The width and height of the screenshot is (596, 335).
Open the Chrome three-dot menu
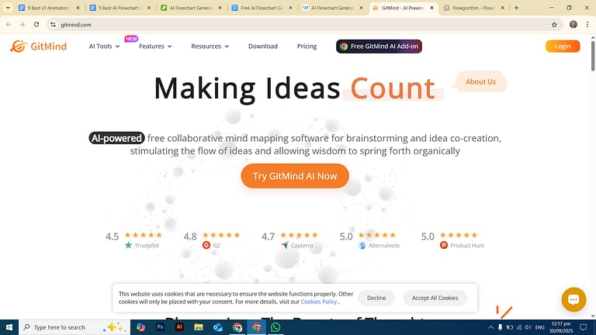click(587, 25)
